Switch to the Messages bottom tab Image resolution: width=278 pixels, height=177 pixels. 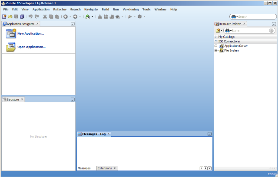[84, 168]
